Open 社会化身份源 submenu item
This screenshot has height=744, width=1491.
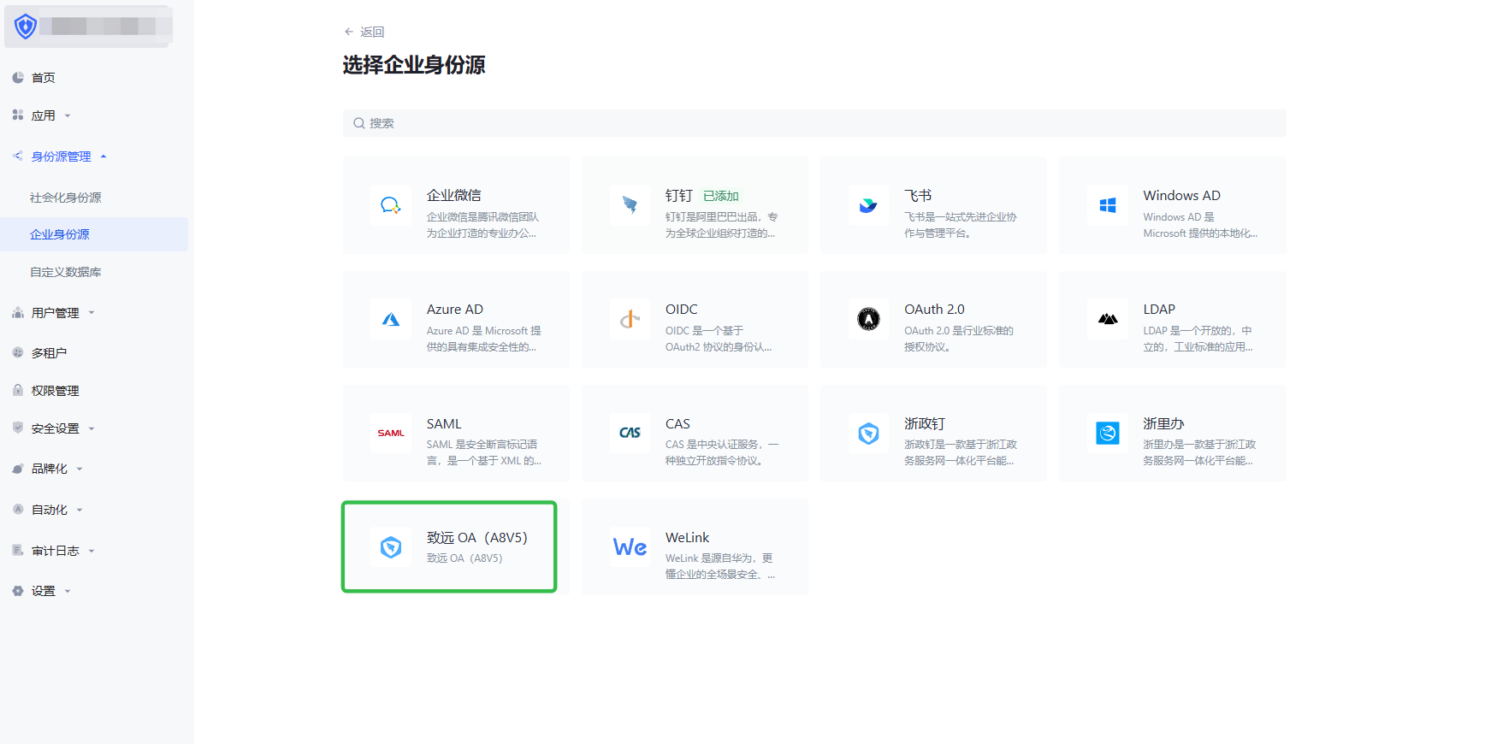(x=66, y=198)
